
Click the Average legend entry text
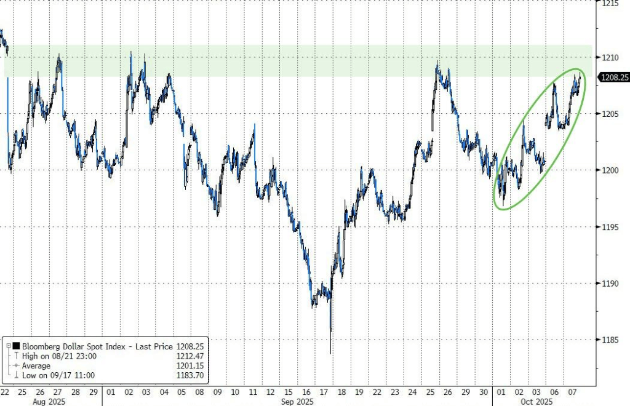pyautogui.click(x=38, y=364)
